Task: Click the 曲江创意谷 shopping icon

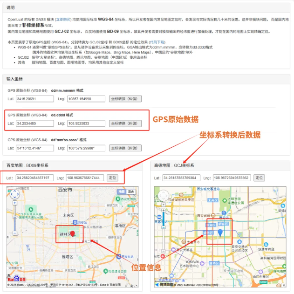Action: (260, 272)
